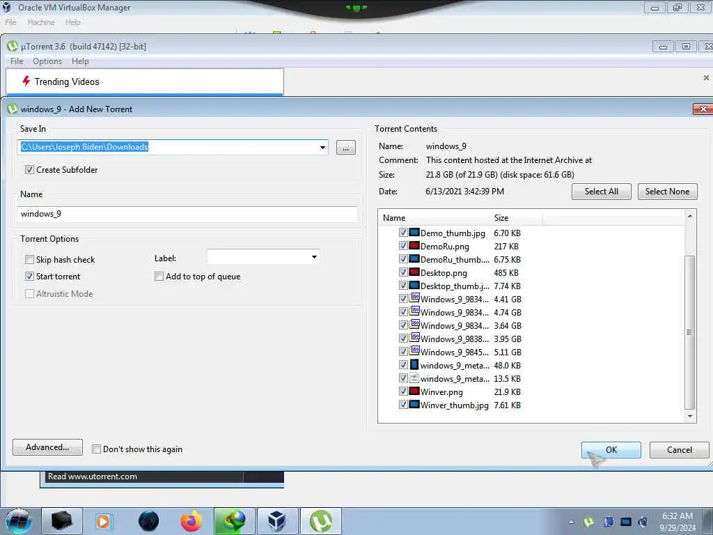Sort files by Name column header

coord(434,218)
